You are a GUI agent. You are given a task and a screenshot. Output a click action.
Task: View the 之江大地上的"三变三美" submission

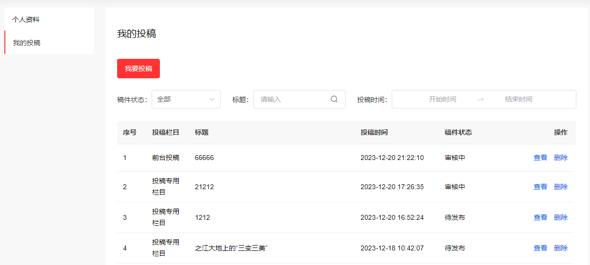(x=540, y=248)
